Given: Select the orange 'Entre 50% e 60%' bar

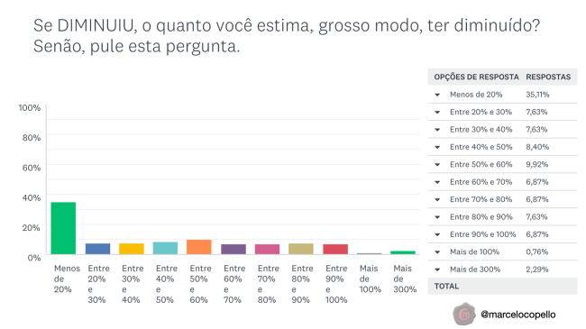Looking at the screenshot, I should coord(199,247).
